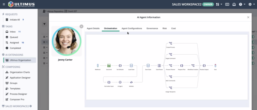Viewport: 257px width, 110px height.
Task: Open the Agent Configurations tab
Action: [132, 28]
